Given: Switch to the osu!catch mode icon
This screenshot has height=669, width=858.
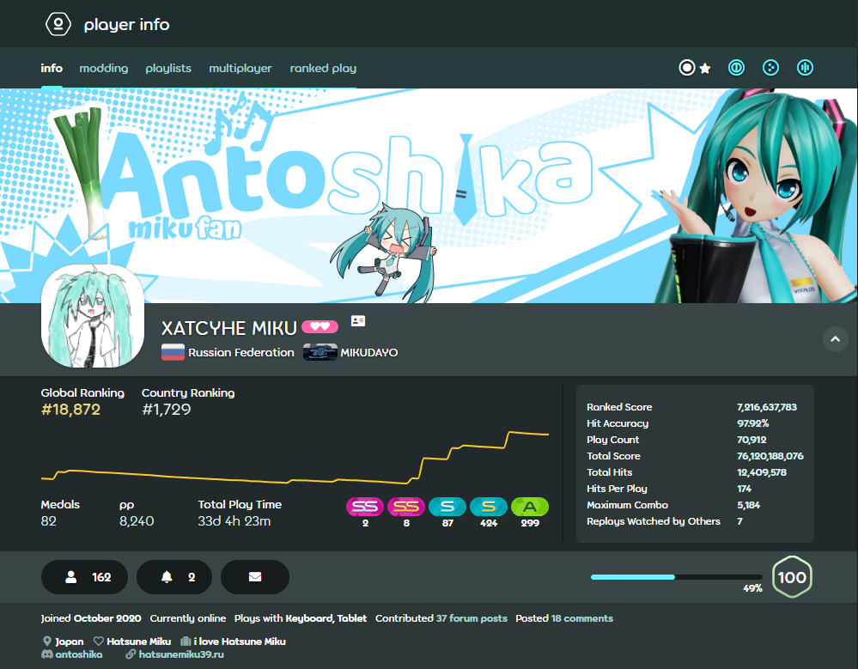Looking at the screenshot, I should pos(771,68).
